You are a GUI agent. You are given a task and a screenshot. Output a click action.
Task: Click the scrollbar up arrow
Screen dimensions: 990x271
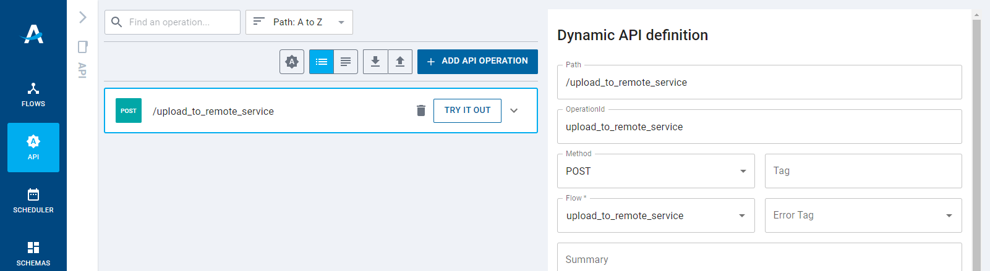976,15
